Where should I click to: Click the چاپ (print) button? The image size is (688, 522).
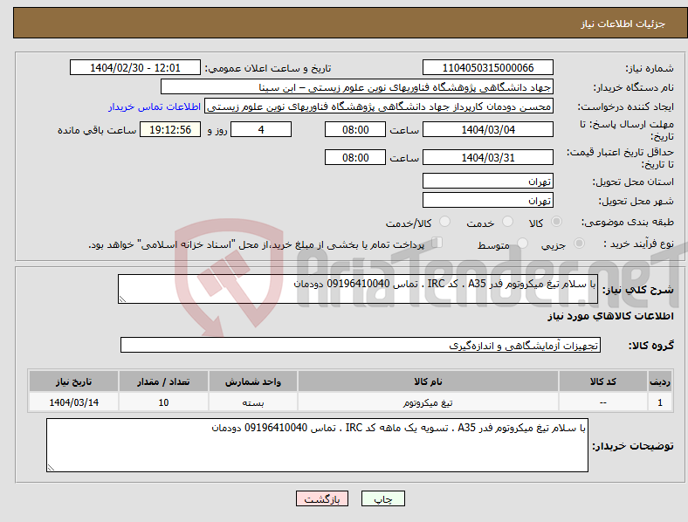(382, 498)
